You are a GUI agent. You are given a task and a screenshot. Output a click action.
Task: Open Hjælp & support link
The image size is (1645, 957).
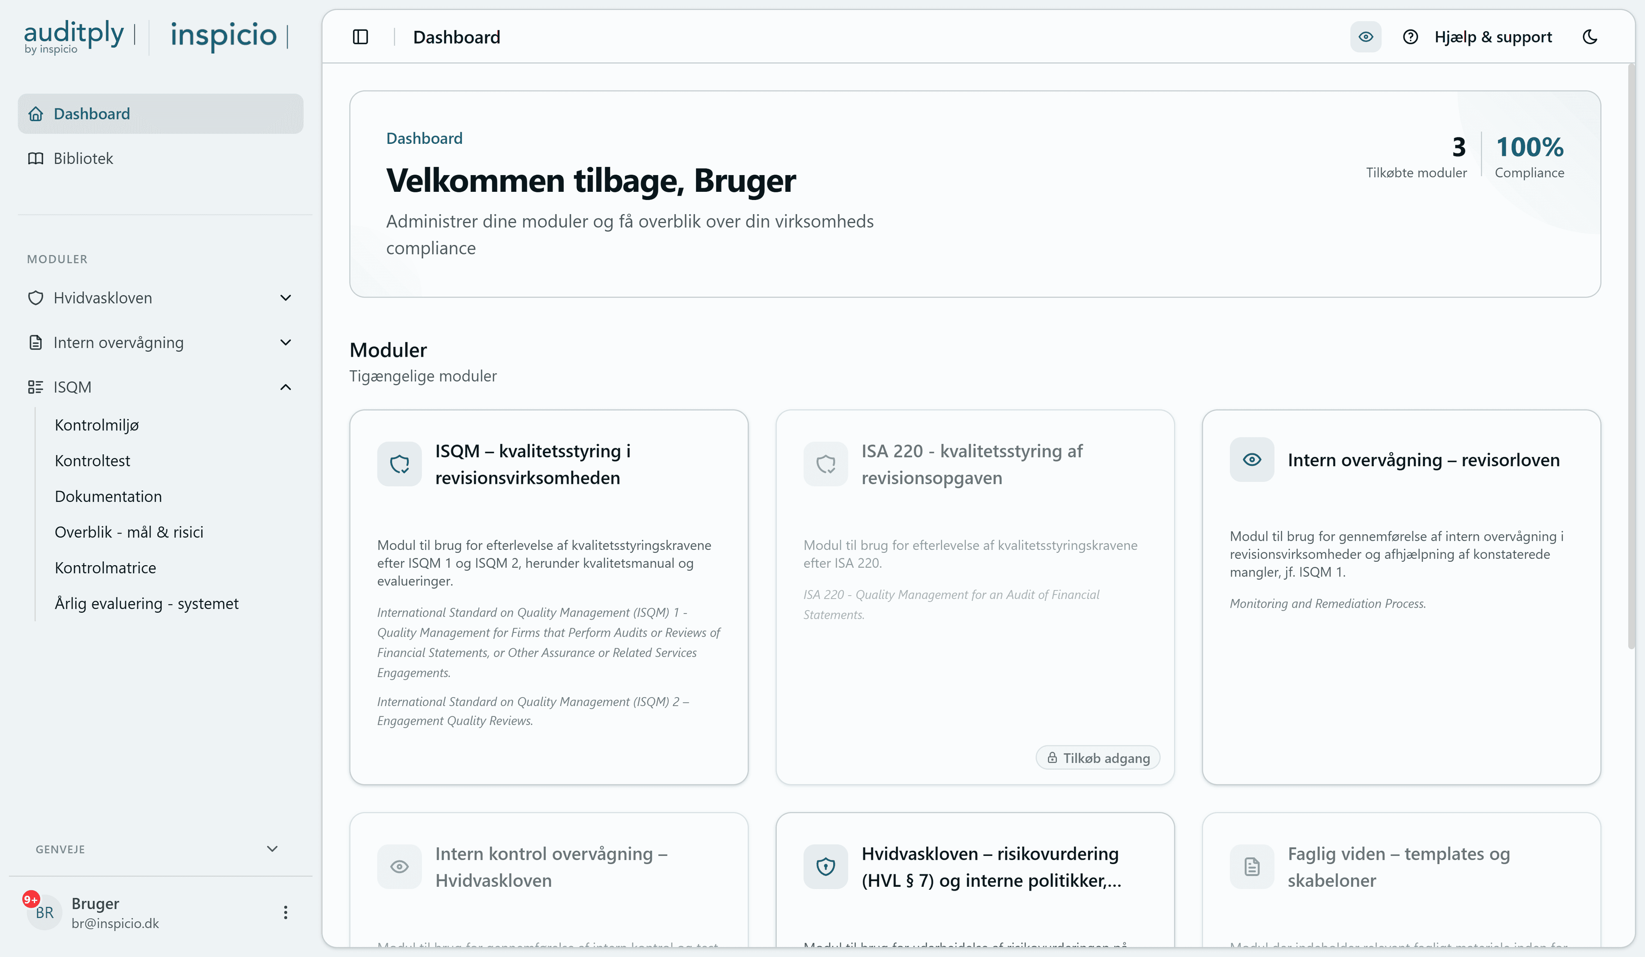pos(1493,37)
